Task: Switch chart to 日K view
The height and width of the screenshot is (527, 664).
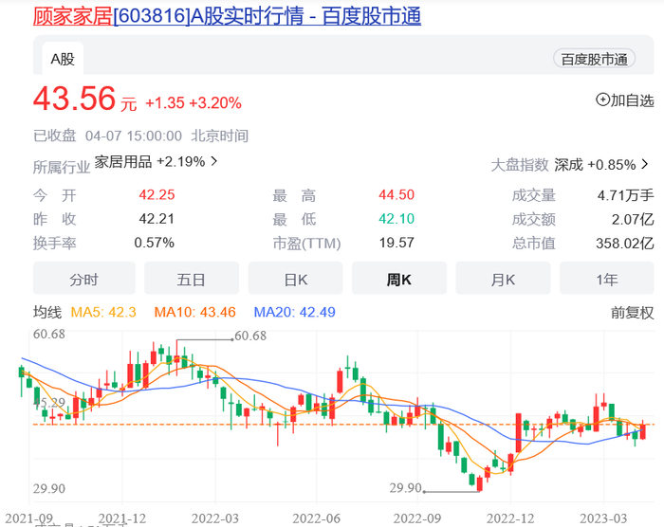Action: click(296, 279)
